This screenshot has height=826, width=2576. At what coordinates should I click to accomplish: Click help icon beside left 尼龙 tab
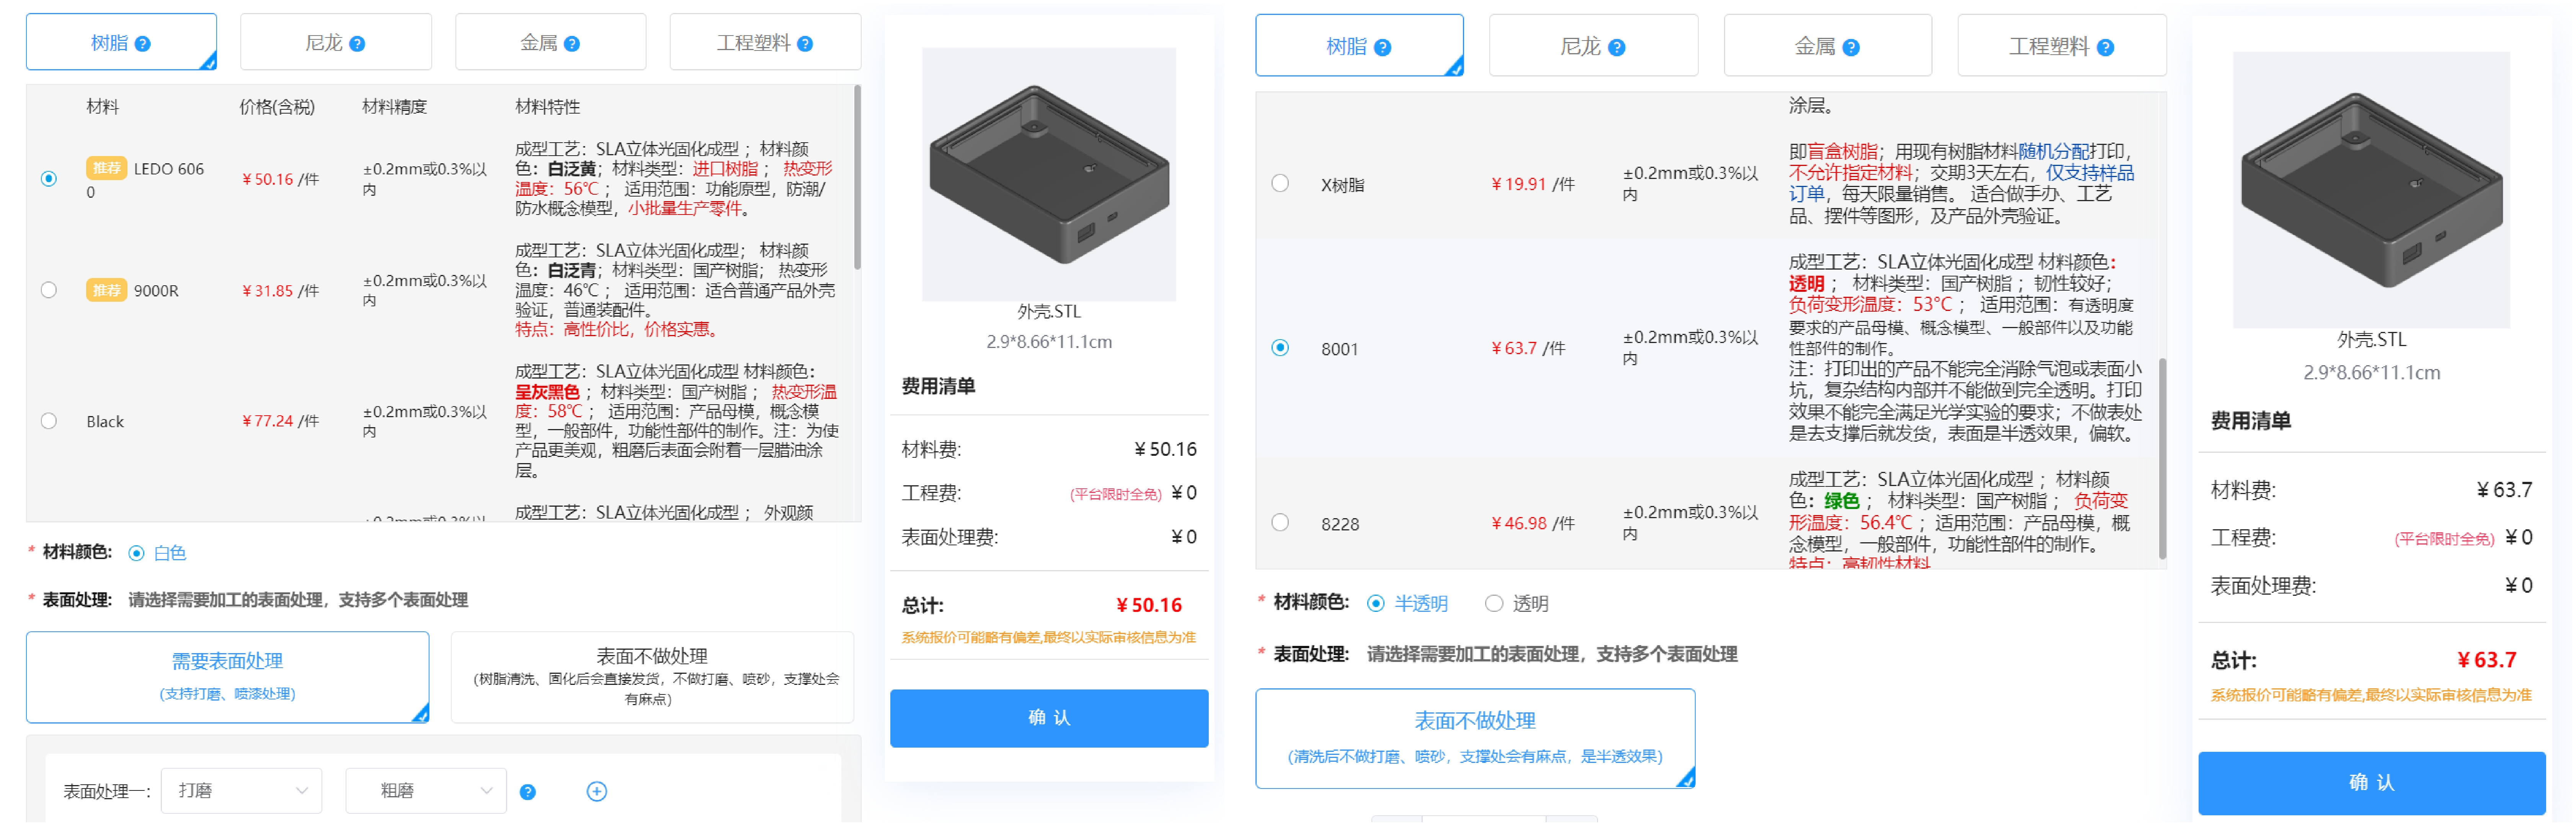pos(357,44)
